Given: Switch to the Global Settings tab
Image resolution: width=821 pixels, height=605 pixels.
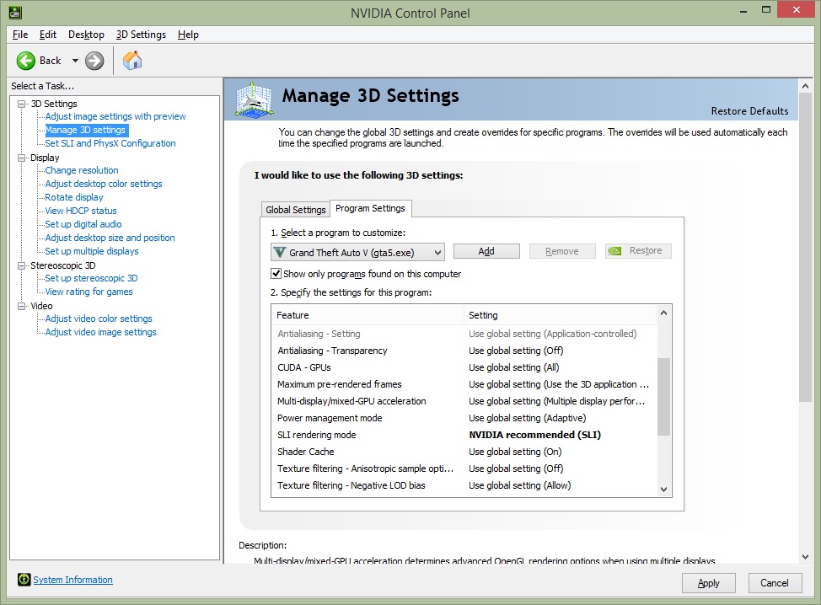Looking at the screenshot, I should [x=295, y=209].
